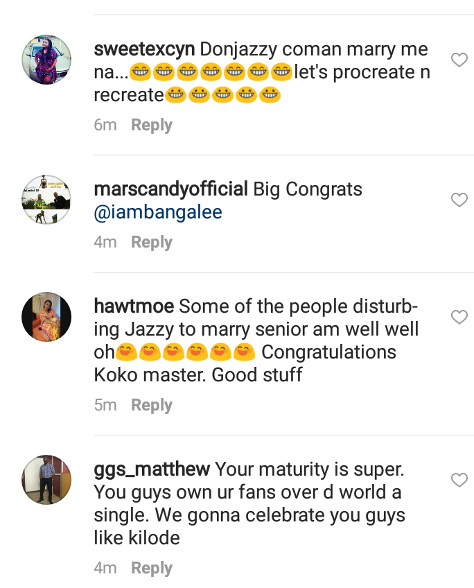Reply to marscandyofficial's comment

152,243
